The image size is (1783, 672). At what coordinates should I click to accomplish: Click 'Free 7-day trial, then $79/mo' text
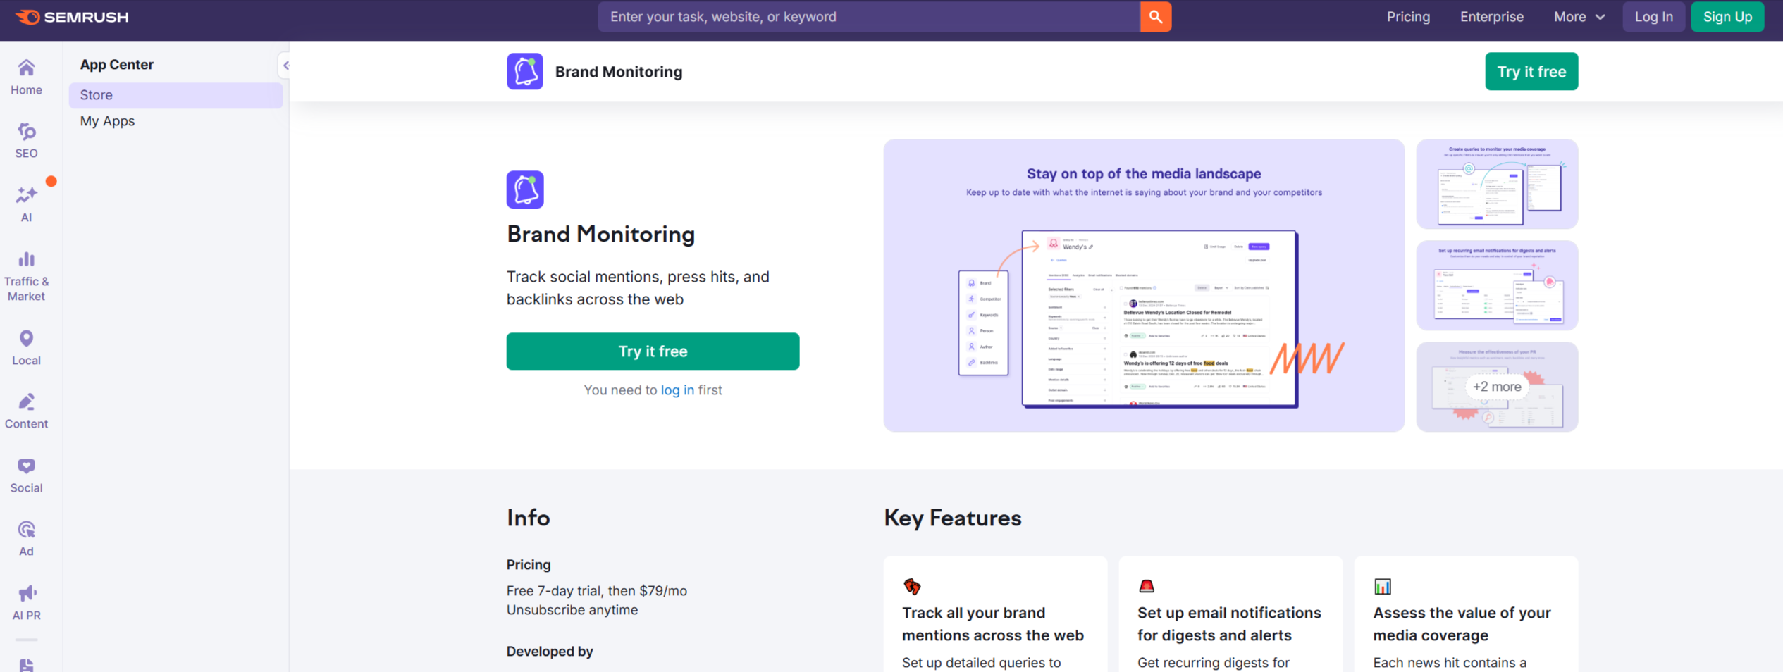click(x=597, y=591)
